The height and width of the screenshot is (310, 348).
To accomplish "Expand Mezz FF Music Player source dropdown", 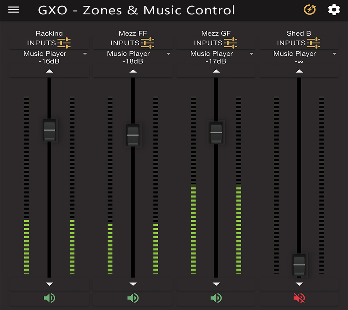I will (x=169, y=54).
